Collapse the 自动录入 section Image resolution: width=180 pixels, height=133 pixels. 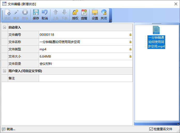(4, 27)
